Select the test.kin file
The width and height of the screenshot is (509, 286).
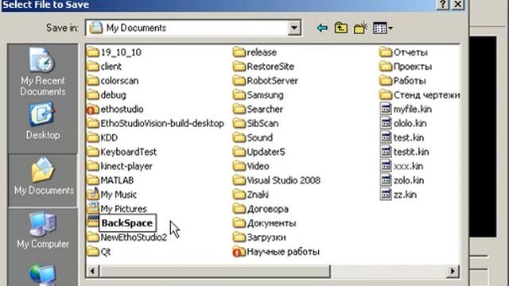click(x=402, y=137)
